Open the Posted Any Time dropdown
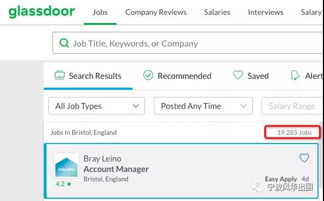This screenshot has width=324, height=201. (203, 106)
